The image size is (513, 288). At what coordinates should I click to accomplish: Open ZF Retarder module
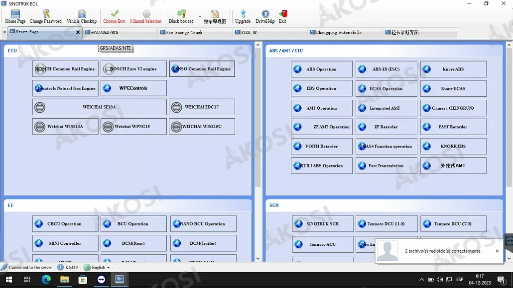[x=386, y=127]
